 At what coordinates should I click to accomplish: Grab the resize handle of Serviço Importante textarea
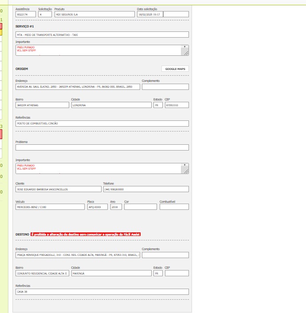[186, 53]
